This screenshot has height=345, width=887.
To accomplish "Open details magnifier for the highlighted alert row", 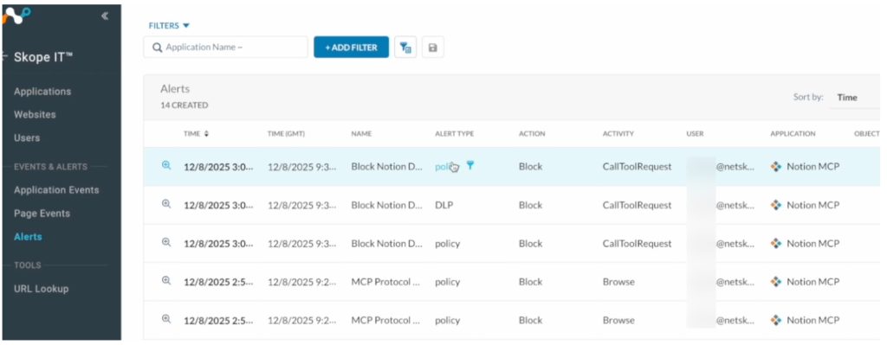I will pyautogui.click(x=166, y=165).
